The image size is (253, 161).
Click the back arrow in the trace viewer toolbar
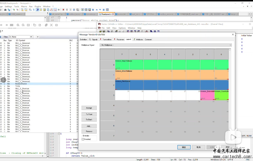(1, 25)
